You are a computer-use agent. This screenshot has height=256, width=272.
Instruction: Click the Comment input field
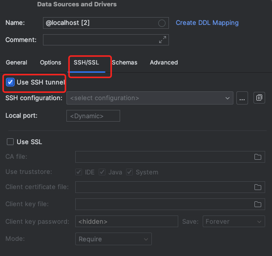[106, 40]
